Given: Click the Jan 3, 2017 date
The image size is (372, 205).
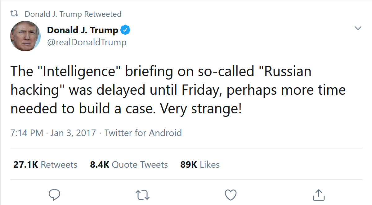Looking at the screenshot, I should [x=73, y=133].
